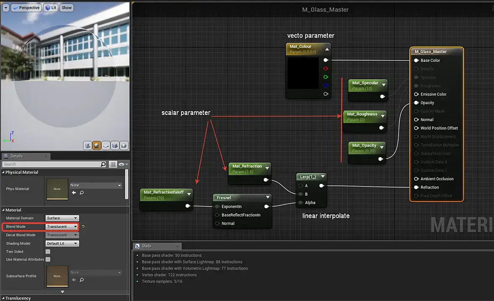Click Mat_Colour alpha channel output pin
The width and height of the screenshot is (494, 301).
click(326, 94)
